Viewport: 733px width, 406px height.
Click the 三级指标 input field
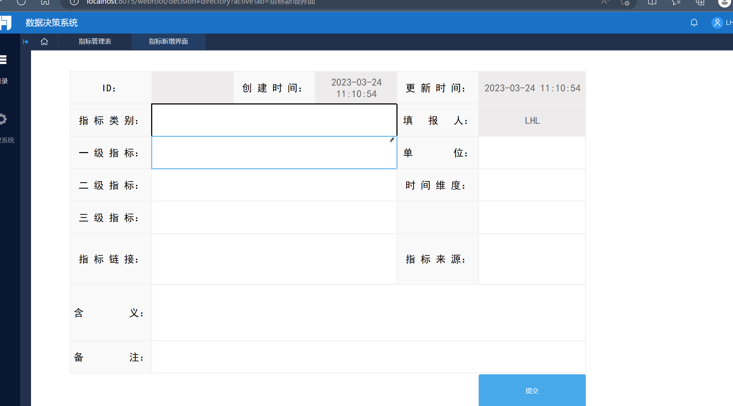(274, 218)
